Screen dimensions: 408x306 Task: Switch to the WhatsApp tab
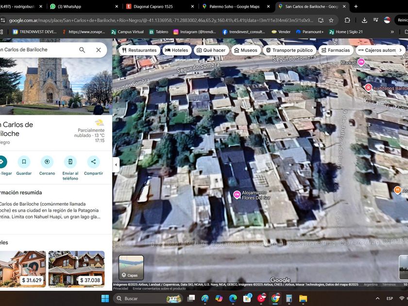(83, 6)
